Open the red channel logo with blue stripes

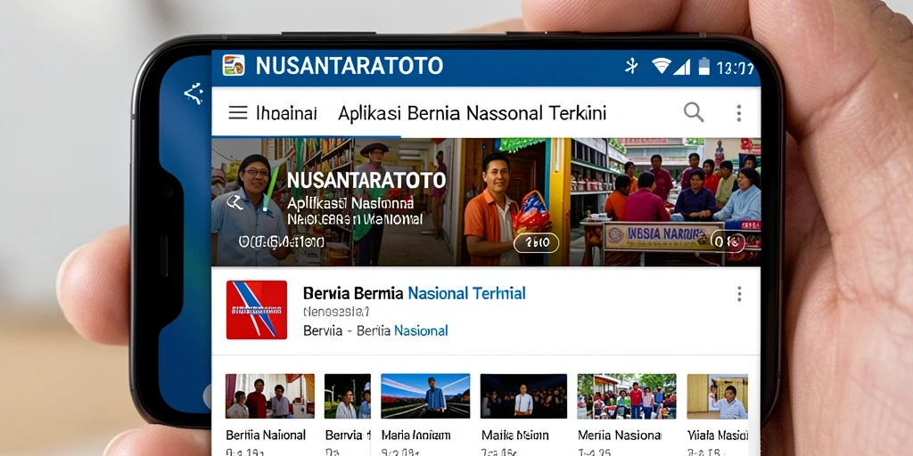point(256,309)
